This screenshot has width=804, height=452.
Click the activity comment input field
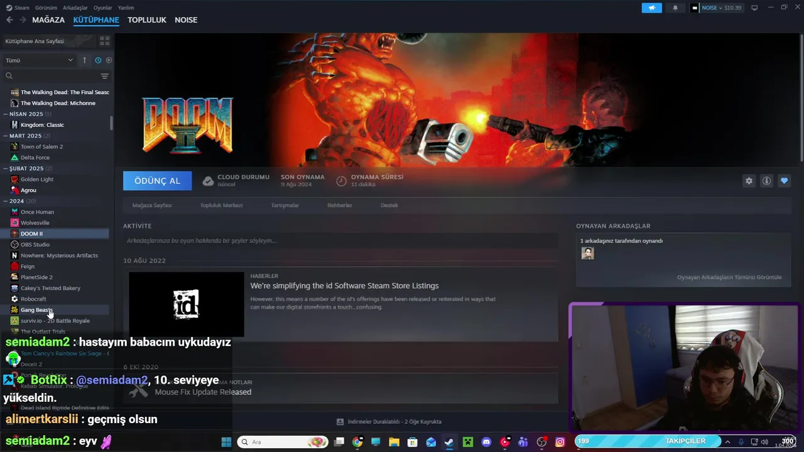coord(340,240)
